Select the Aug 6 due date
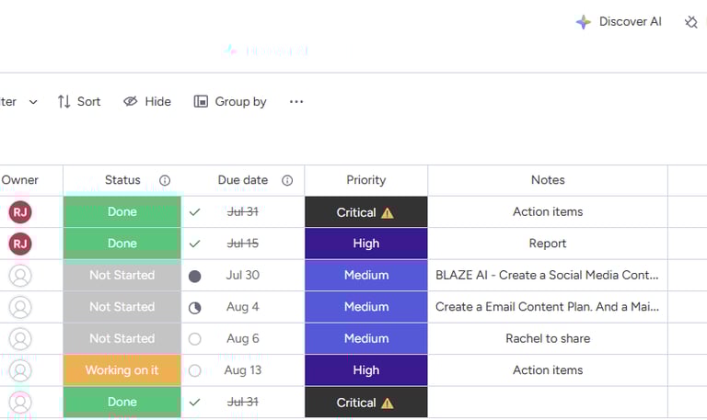Viewport: 707px width, 420px height. (x=243, y=338)
